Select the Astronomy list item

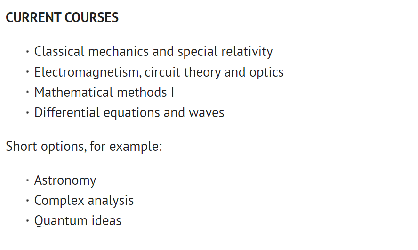(65, 180)
